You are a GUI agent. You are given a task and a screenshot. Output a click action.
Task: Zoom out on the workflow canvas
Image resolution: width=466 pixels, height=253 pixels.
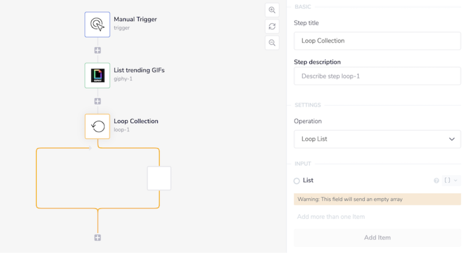[x=272, y=42]
